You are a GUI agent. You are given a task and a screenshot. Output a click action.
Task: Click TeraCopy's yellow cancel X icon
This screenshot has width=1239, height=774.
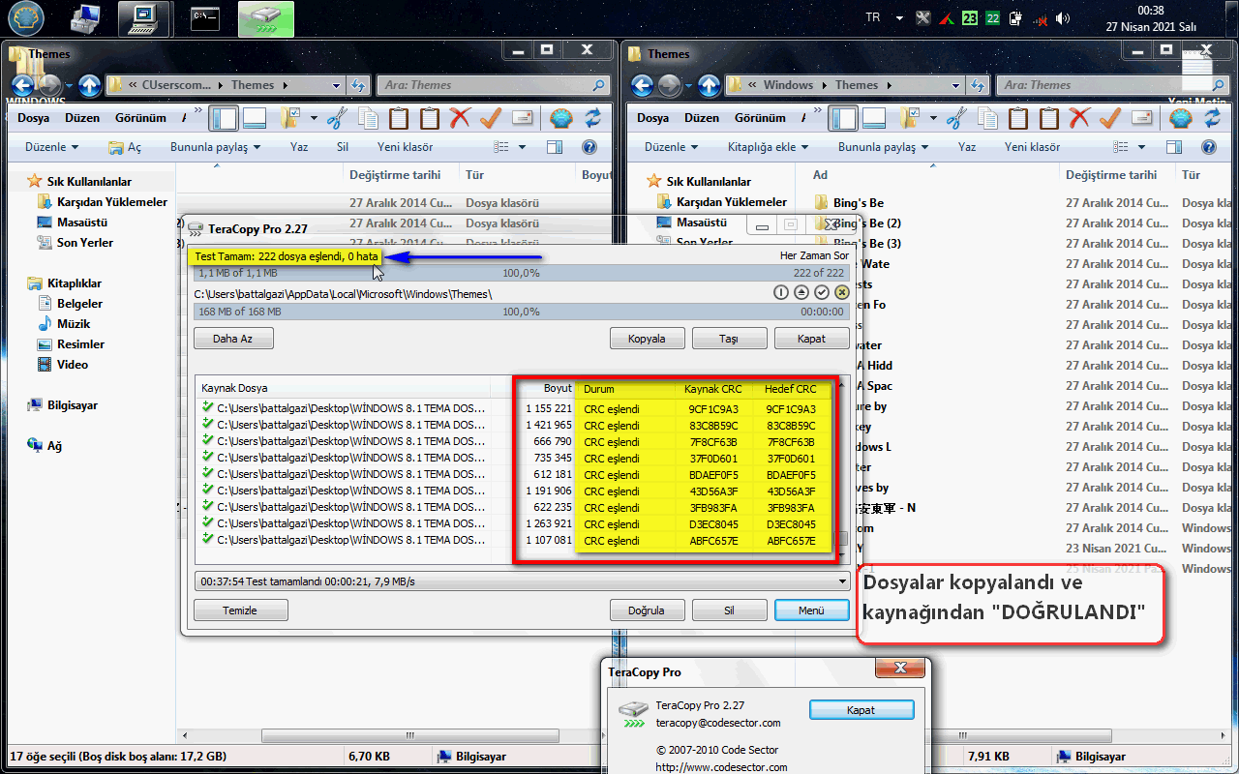coord(841,292)
